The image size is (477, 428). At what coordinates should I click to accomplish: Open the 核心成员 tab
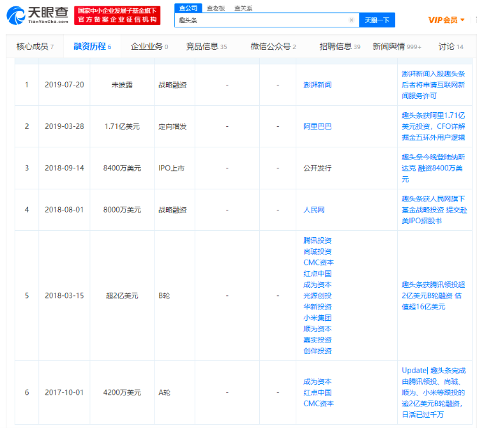pos(35,47)
